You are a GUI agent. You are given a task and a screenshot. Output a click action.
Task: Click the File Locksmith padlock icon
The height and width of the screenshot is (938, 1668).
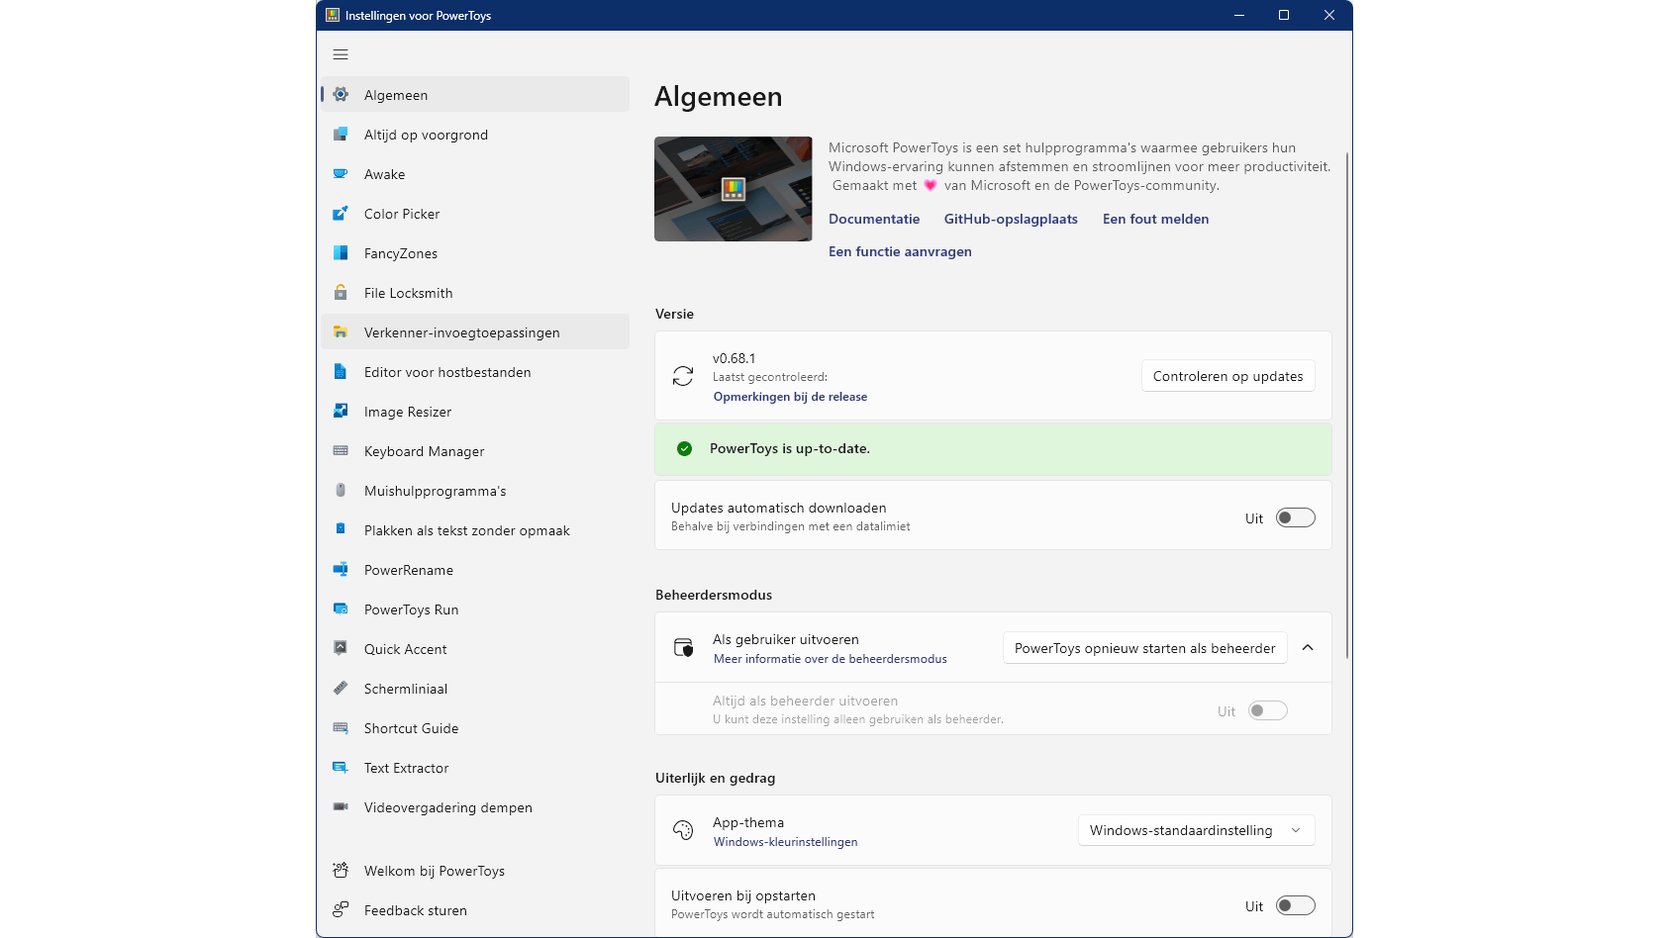click(x=341, y=293)
